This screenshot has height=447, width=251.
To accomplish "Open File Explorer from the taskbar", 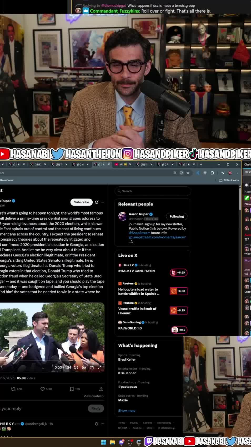I will coord(113,442).
